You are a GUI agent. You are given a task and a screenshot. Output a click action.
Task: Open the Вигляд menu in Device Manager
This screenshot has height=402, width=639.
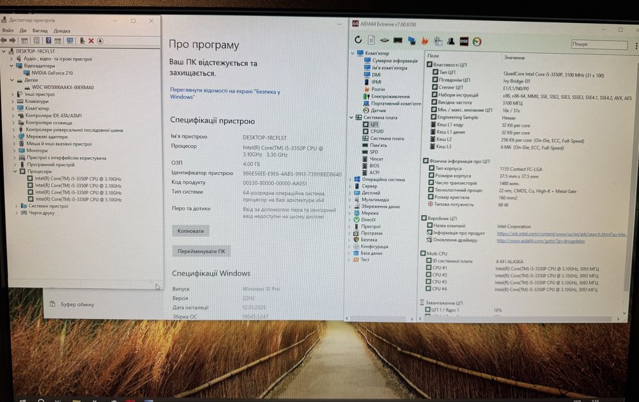tap(40, 31)
